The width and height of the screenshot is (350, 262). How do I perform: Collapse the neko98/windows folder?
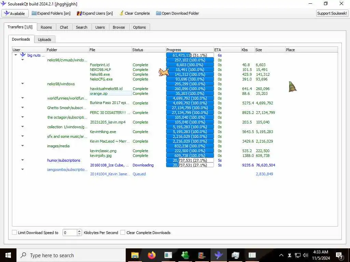click(23, 84)
